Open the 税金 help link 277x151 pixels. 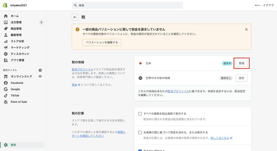coord(74,85)
